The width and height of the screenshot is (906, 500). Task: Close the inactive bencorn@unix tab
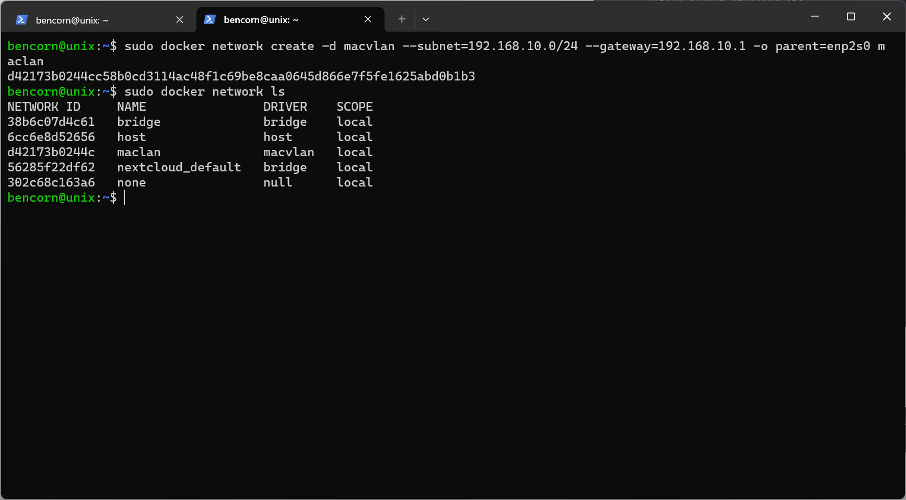(x=179, y=19)
